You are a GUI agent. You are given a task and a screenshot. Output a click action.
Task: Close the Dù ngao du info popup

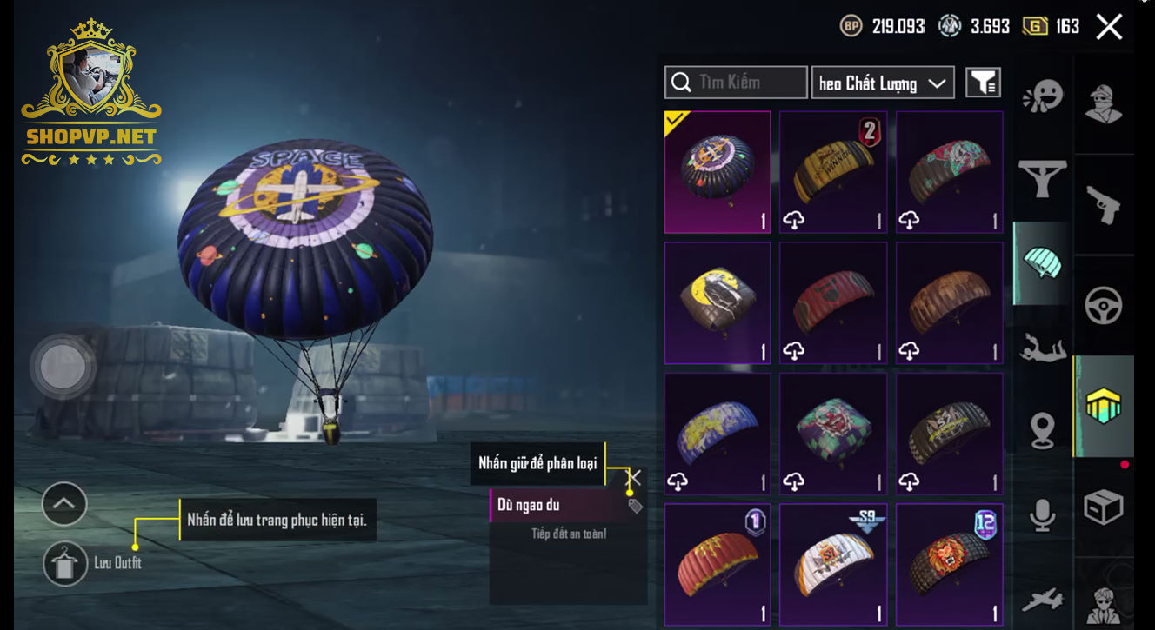[635, 477]
